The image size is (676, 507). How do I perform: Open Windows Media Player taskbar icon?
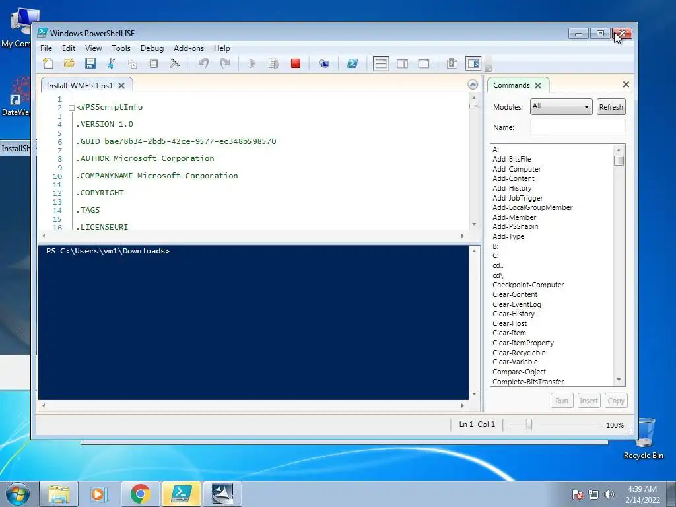[99, 494]
